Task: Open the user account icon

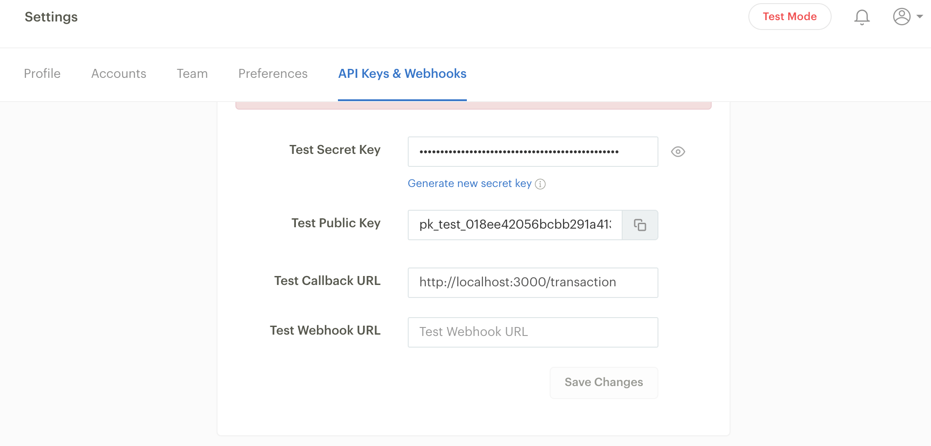Action: (901, 17)
